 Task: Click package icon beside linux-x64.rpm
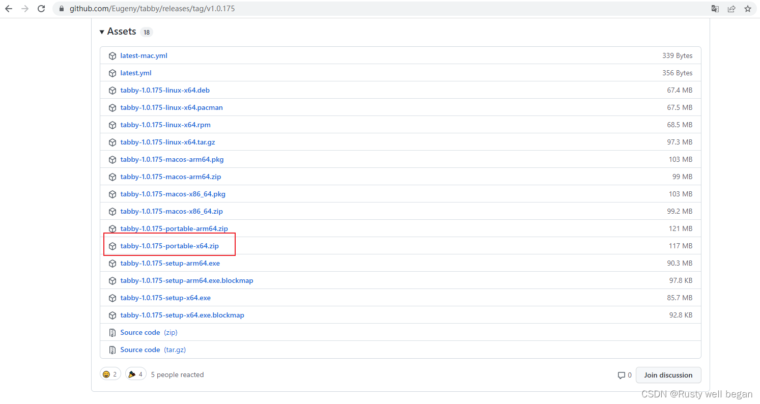click(112, 125)
